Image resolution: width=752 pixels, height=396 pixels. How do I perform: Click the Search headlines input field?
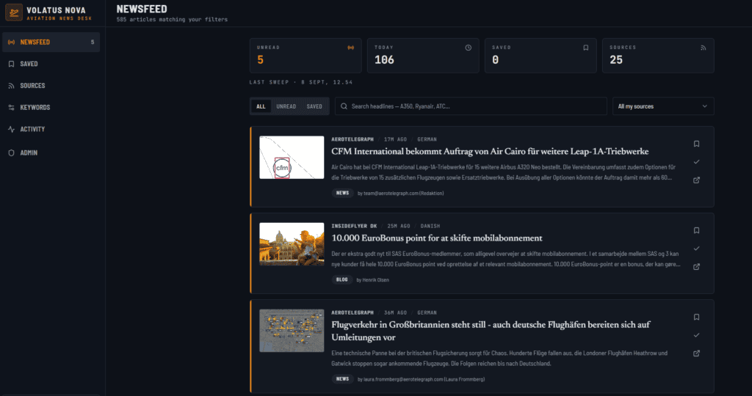click(471, 106)
